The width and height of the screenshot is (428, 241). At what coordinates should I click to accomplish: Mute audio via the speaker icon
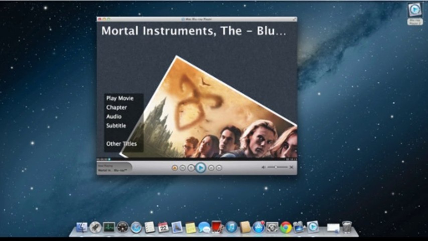[263, 167]
